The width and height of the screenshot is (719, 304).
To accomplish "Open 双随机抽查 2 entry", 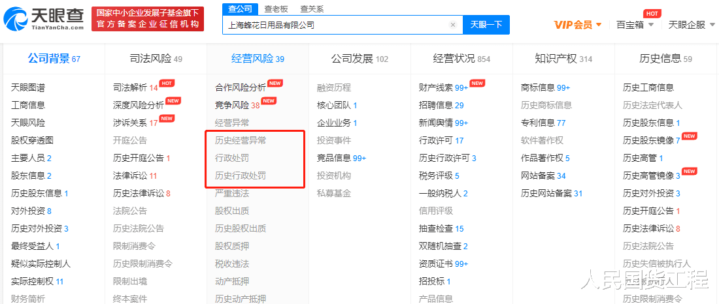I will pyautogui.click(x=443, y=247).
